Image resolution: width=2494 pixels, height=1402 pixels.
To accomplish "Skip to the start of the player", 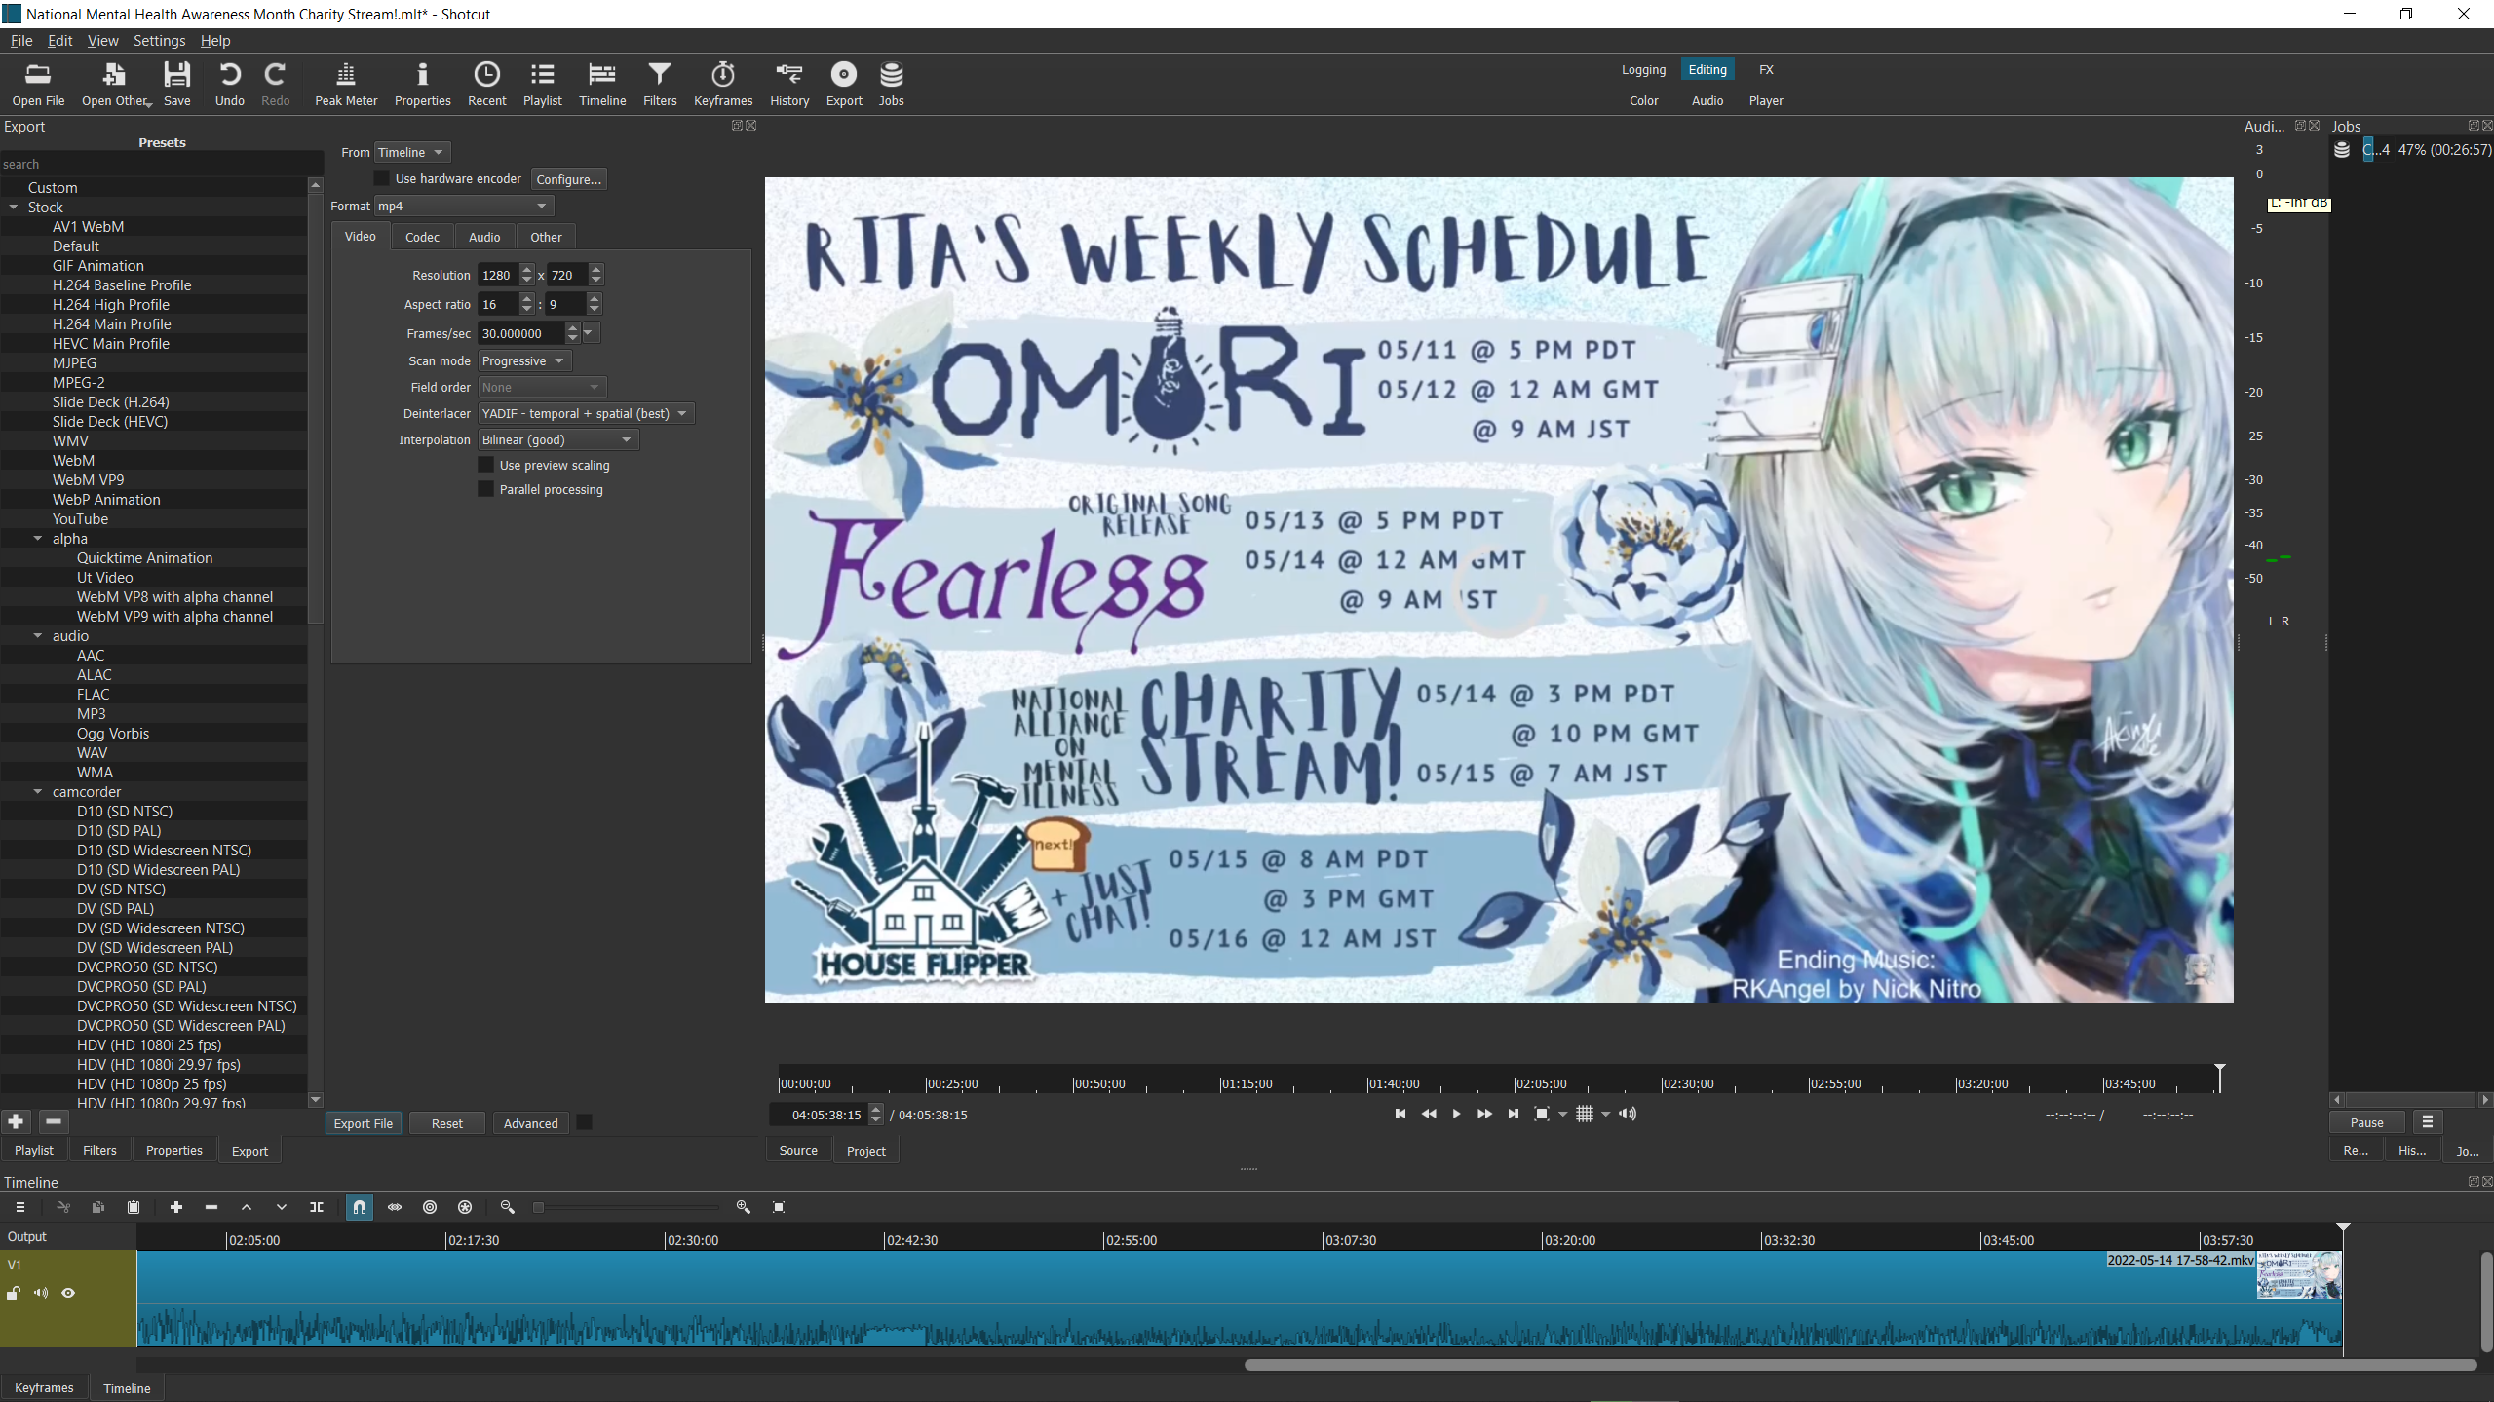I will click(x=1400, y=1114).
